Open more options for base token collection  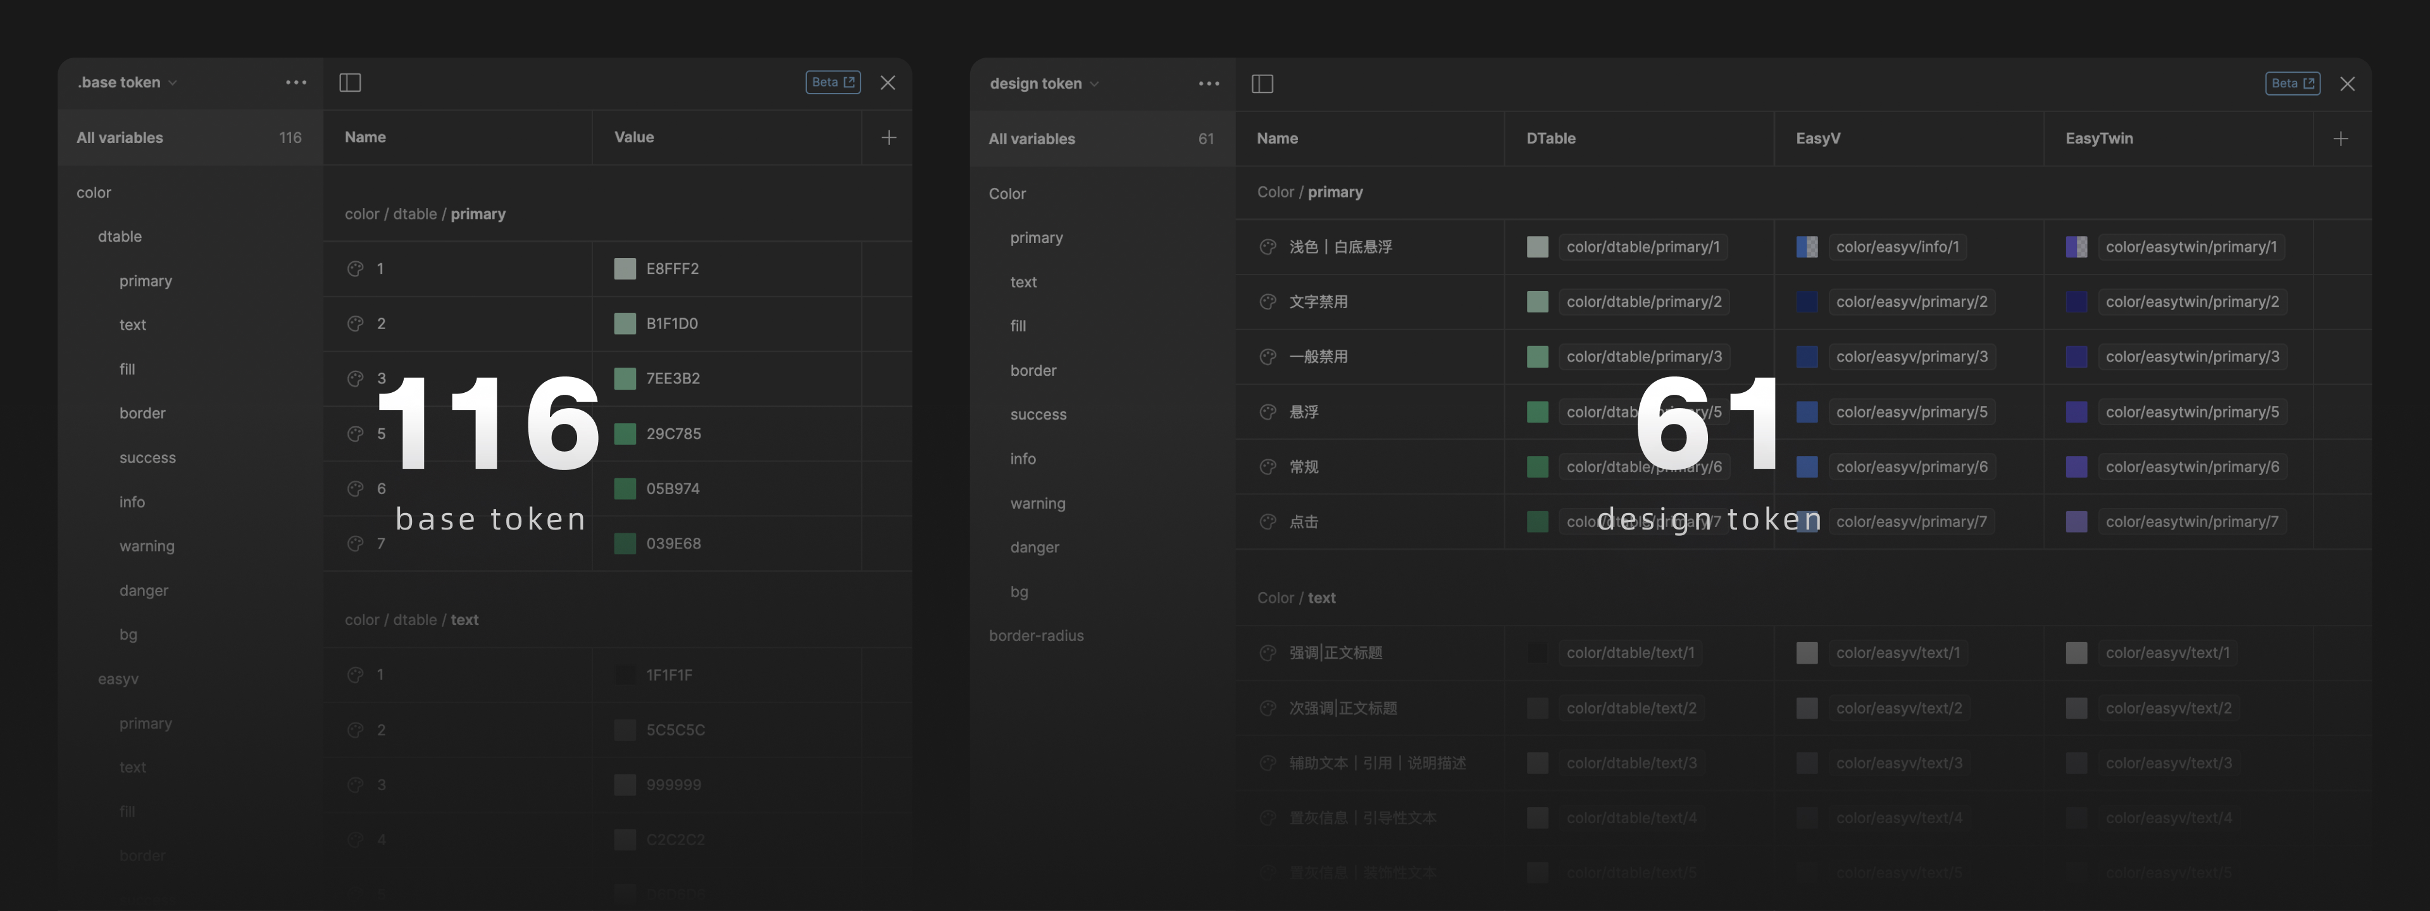296,83
